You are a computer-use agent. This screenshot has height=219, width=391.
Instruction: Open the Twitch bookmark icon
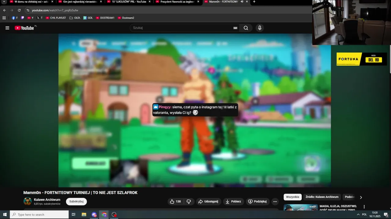click(x=23, y=18)
